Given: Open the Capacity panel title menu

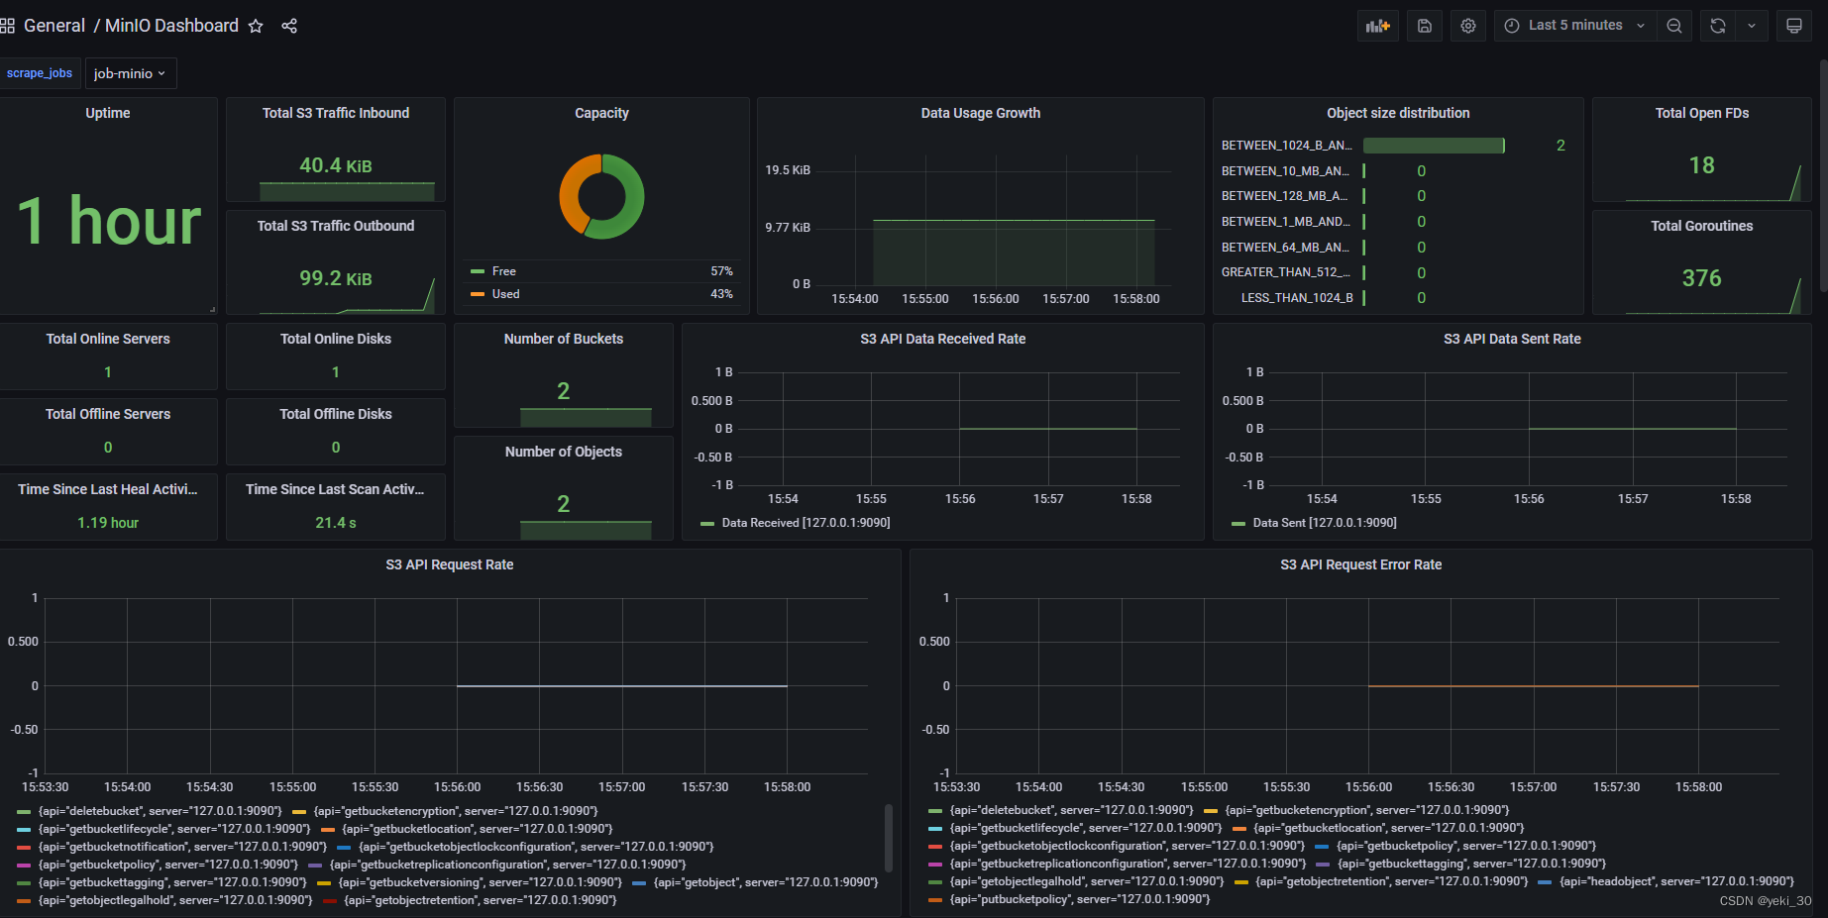Looking at the screenshot, I should point(601,113).
